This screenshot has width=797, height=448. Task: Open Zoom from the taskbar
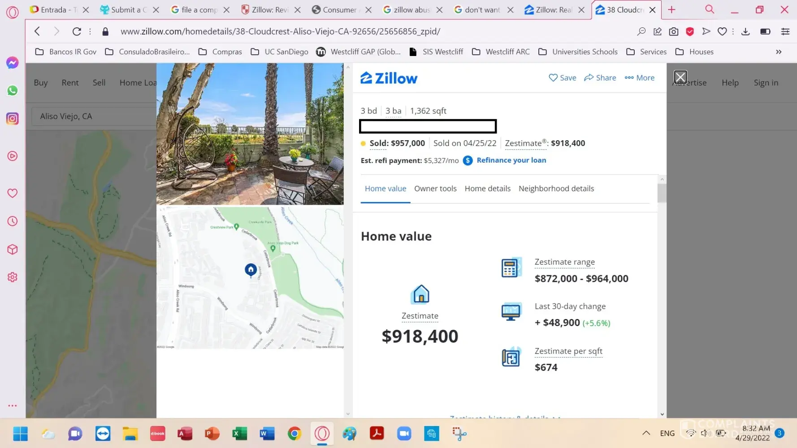coord(404,434)
